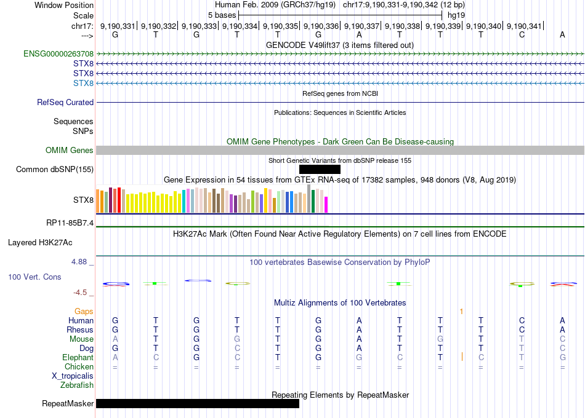Click the magenta bar in GTEx chart
Screen dimensions: 585x418
tap(326, 205)
